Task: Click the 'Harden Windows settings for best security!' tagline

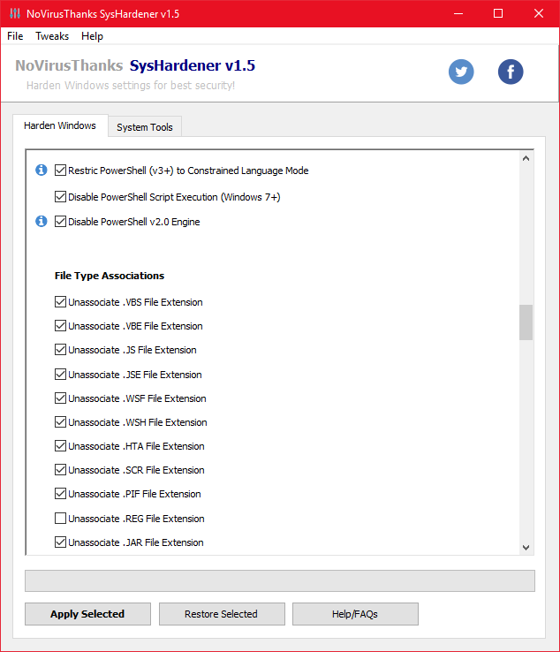Action: (x=131, y=85)
